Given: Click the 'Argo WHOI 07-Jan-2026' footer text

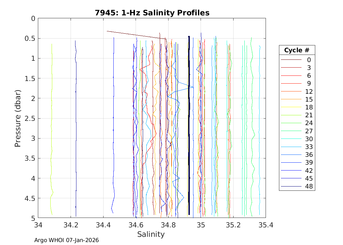Looking at the screenshot, I should click(x=67, y=240).
